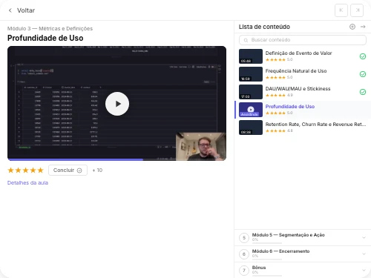
Task: Expand Módulo 5 — Segmentação e Ação chevron
Action: (x=364, y=238)
